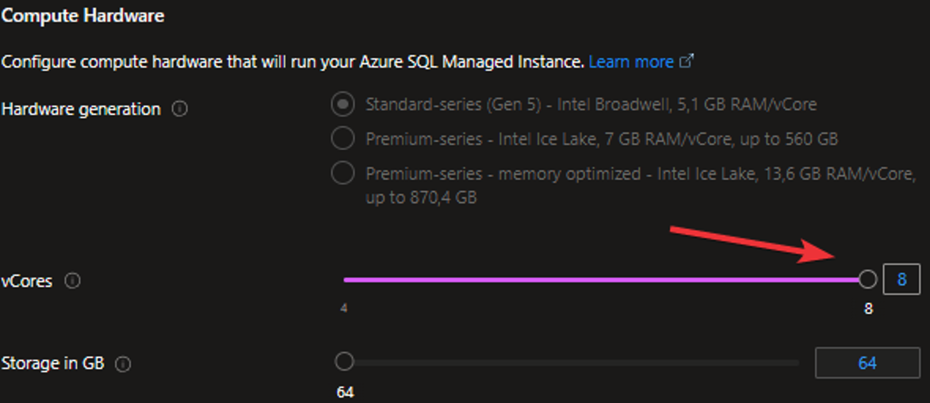Image resolution: width=930 pixels, height=403 pixels.
Task: Click the external link icon after Learn more
Action: click(x=687, y=61)
